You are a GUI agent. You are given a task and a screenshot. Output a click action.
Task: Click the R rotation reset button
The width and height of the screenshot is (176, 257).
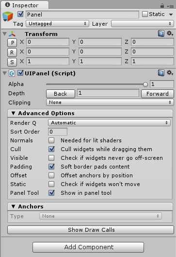pyautogui.click(x=12, y=52)
